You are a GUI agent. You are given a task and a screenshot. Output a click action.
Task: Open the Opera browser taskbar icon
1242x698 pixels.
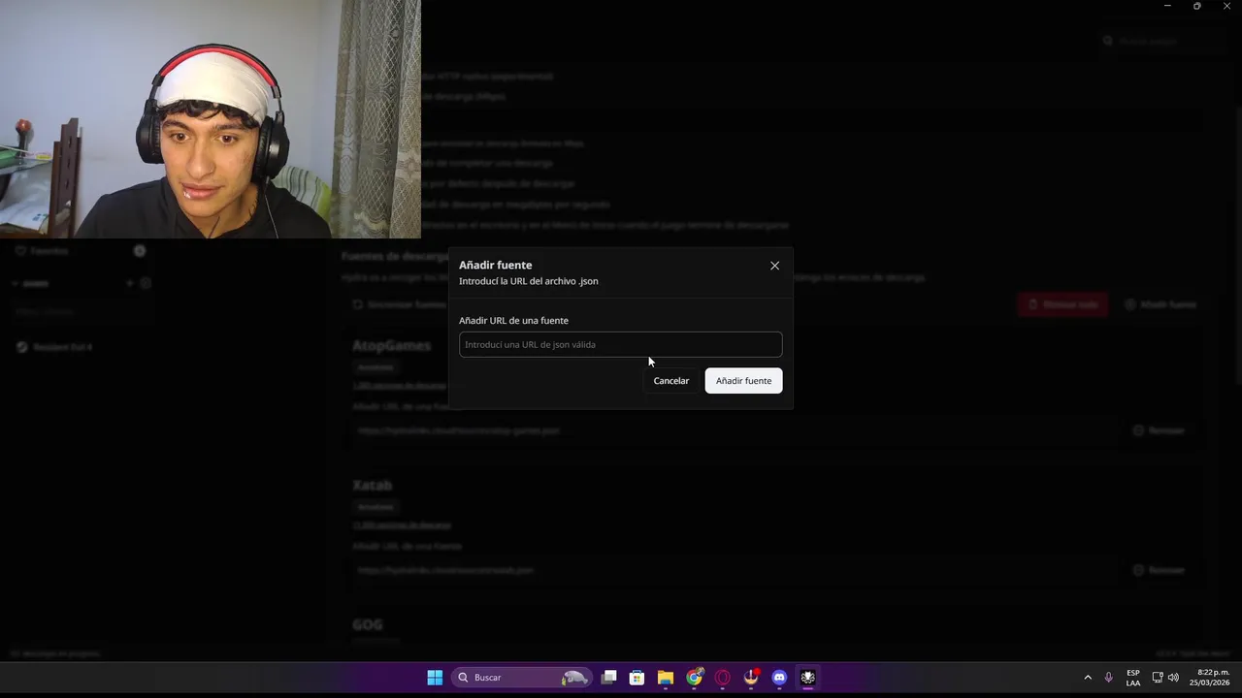point(722,678)
